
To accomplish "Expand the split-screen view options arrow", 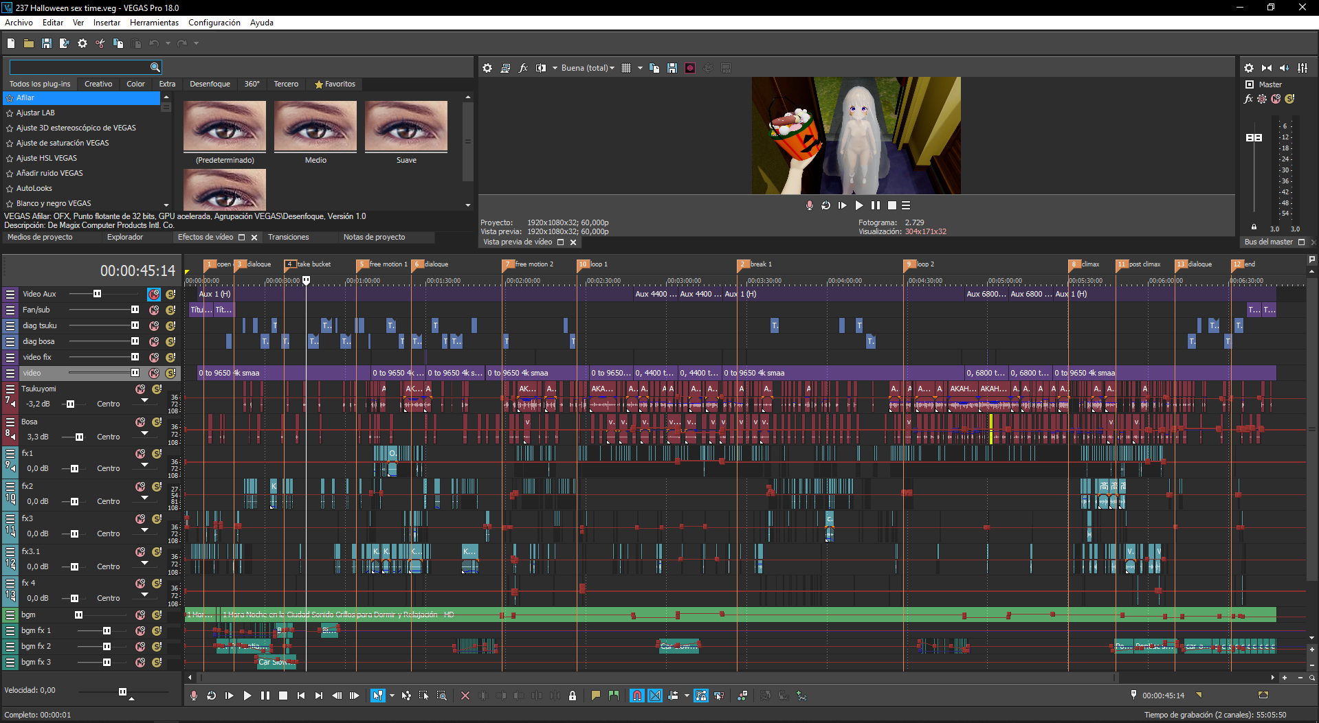I will (x=554, y=68).
